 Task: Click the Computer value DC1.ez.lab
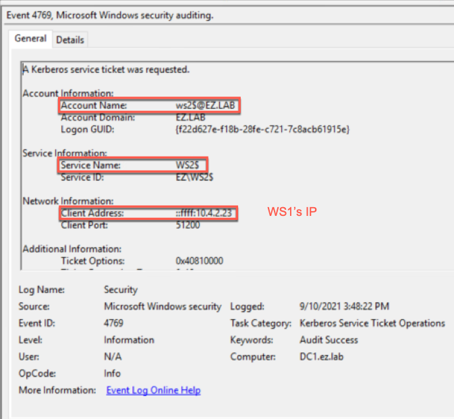click(x=321, y=356)
